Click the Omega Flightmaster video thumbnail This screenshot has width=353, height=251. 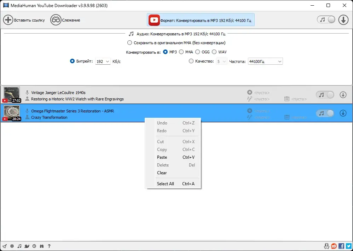[12, 113]
